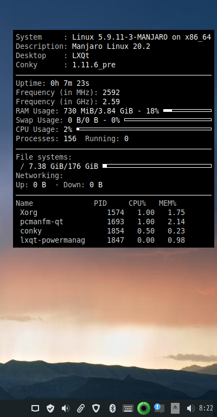Screen dimensions: 217x417
Task: Select the pcmanfm-qt process row
Action: (x=102, y=222)
